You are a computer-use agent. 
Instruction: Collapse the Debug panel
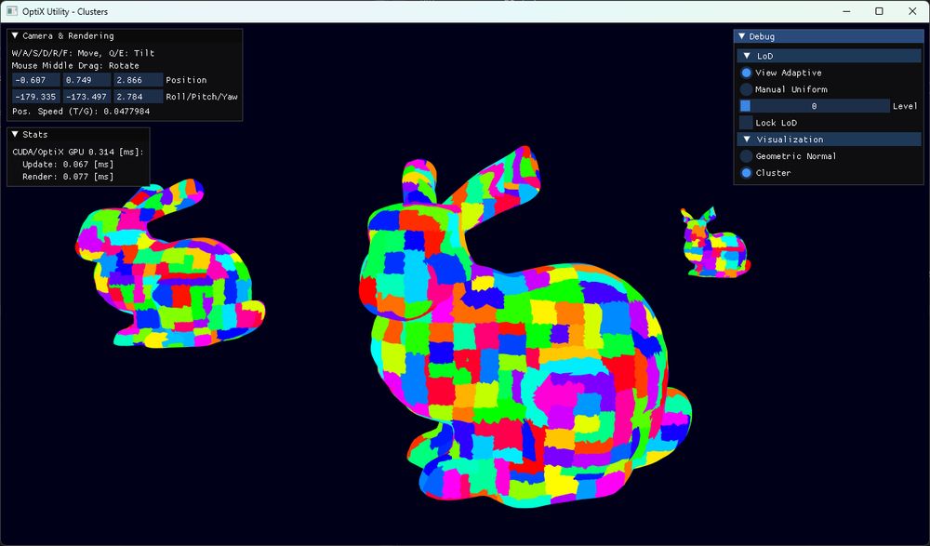click(742, 36)
